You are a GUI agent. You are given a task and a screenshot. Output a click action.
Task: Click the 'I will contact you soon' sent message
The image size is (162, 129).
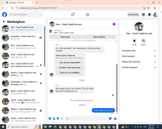tap(103, 110)
